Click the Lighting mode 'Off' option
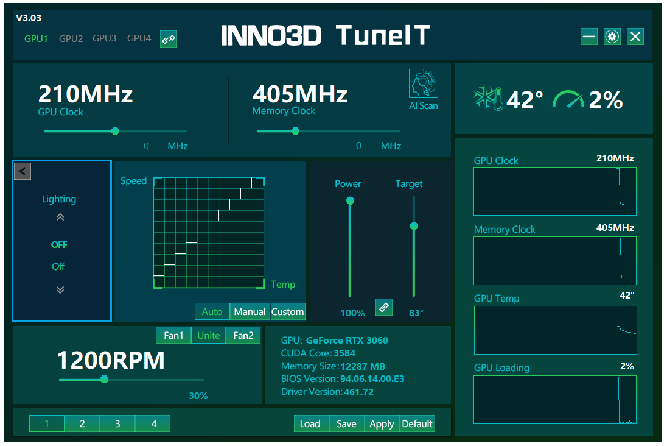 pyautogui.click(x=58, y=267)
